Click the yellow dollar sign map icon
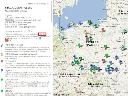This screenshot has height=96, width=128. point(72,23)
